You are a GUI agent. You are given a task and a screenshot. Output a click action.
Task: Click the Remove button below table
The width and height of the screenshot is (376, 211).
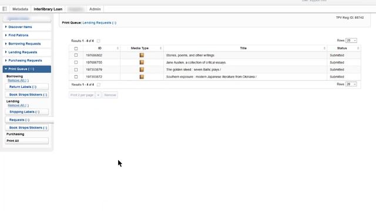pos(110,95)
